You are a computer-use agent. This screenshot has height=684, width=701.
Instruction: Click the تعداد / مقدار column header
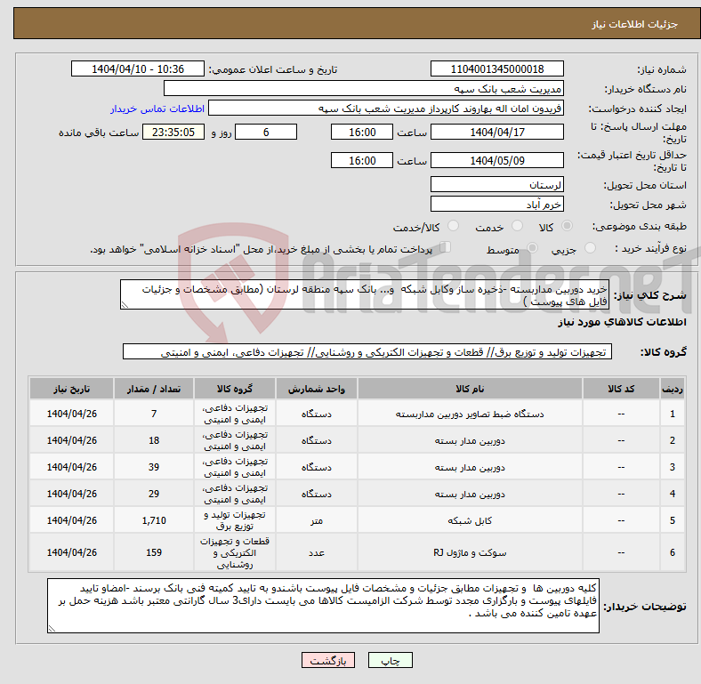click(154, 389)
